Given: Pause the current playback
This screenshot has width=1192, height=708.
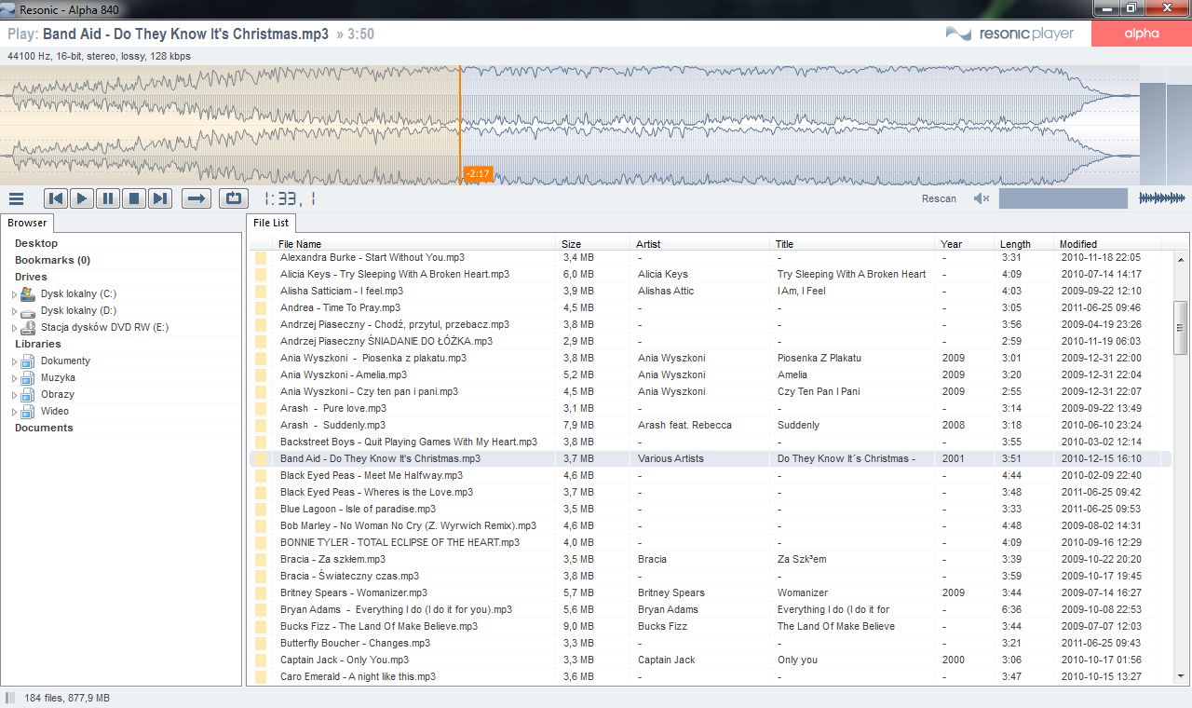Looking at the screenshot, I should [108, 198].
